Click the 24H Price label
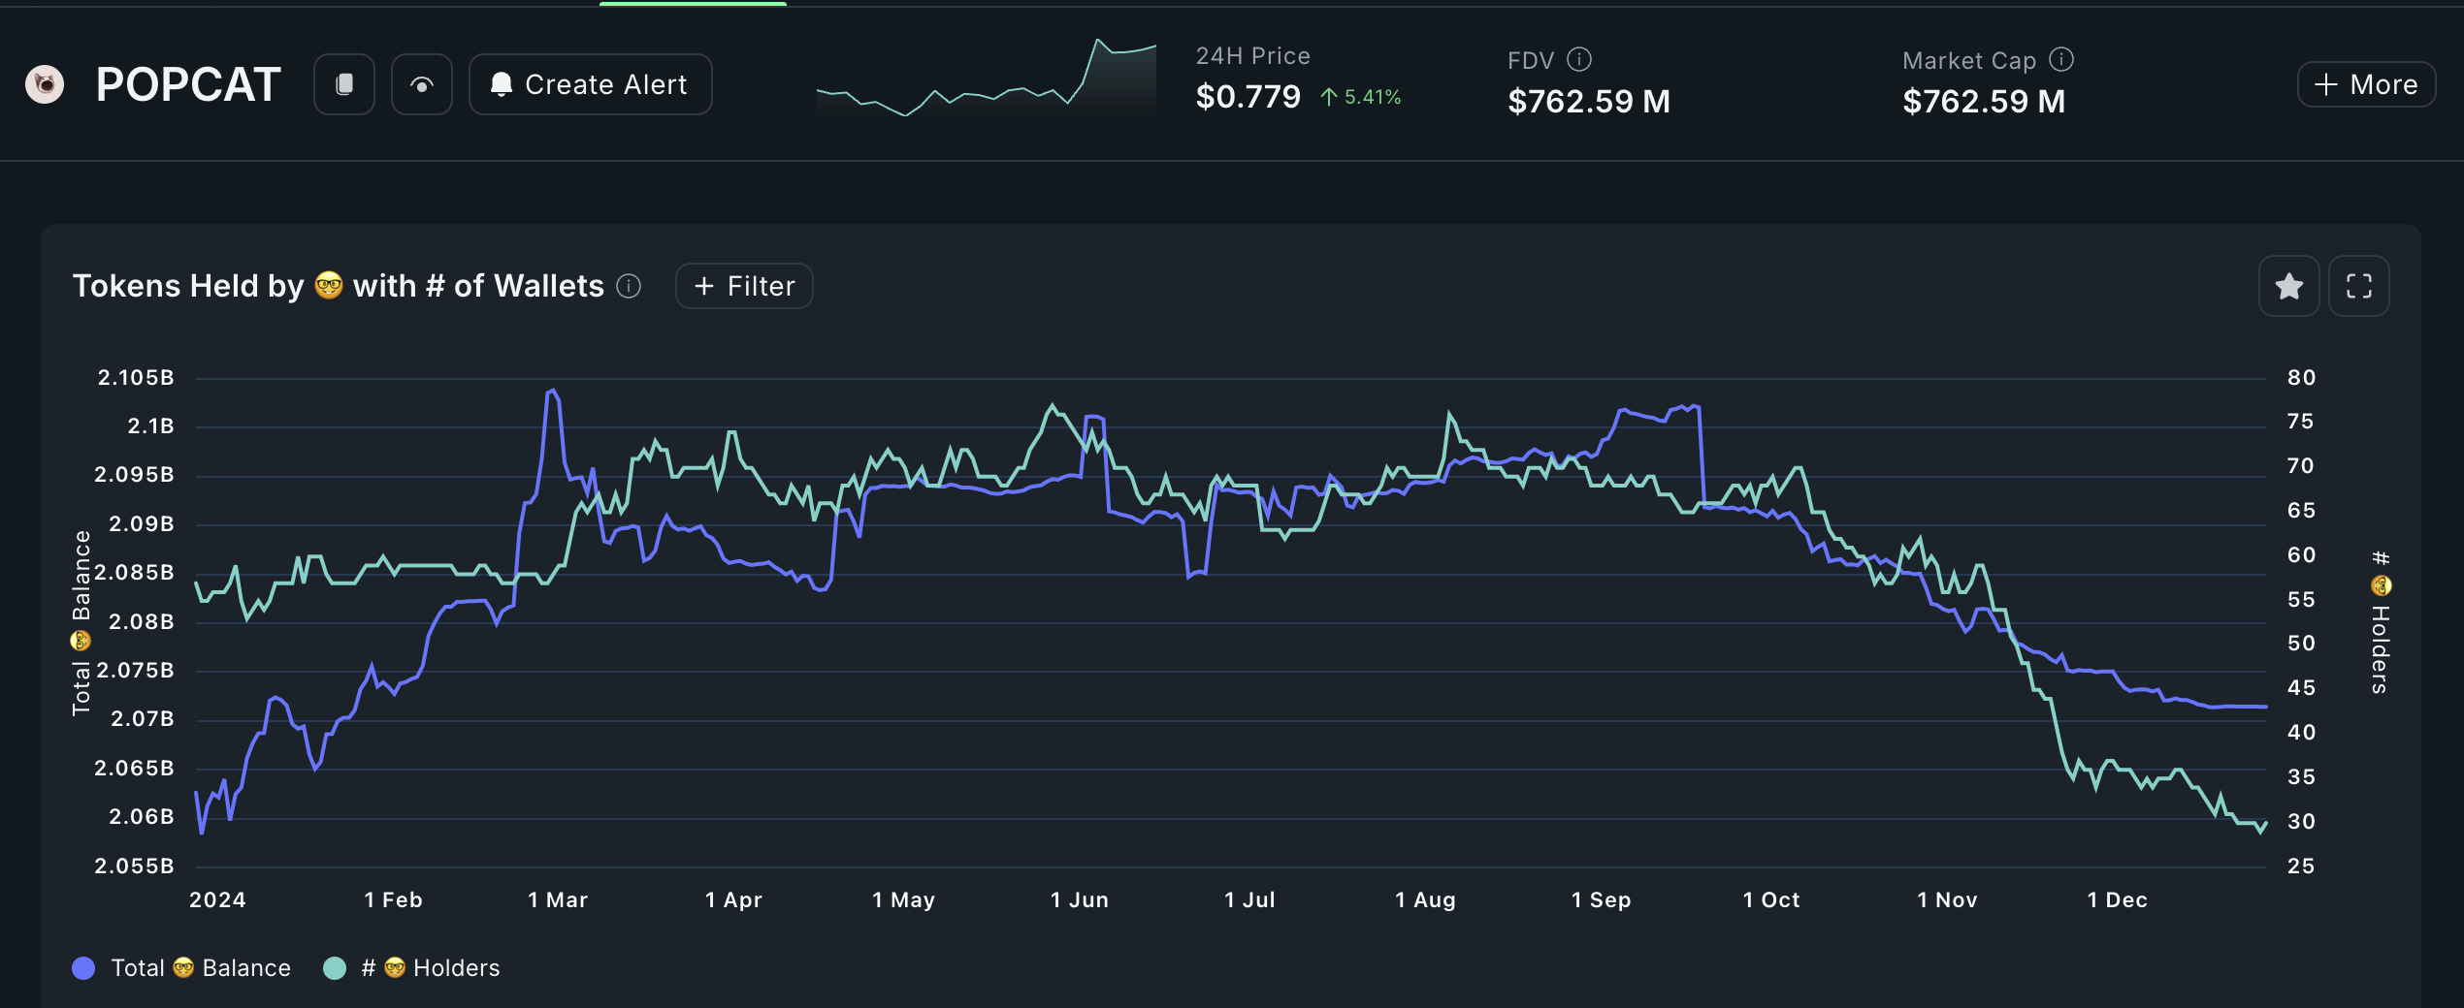 coord(1253,56)
